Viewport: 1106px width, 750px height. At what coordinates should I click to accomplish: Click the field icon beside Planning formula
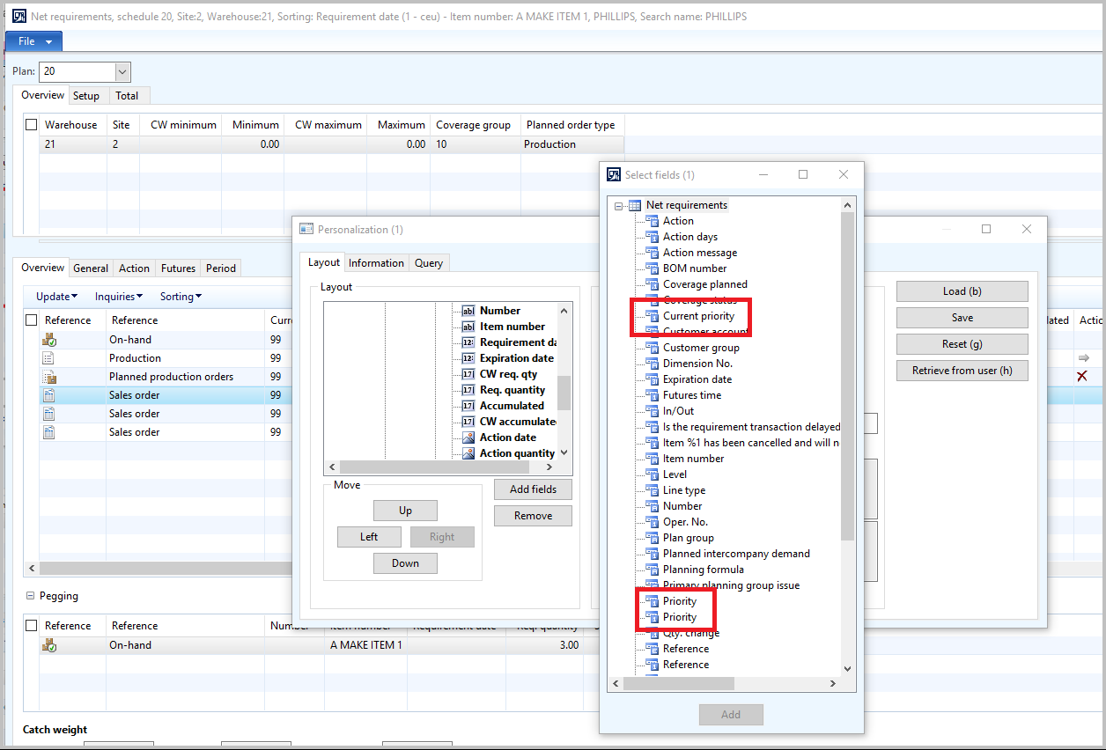(653, 570)
